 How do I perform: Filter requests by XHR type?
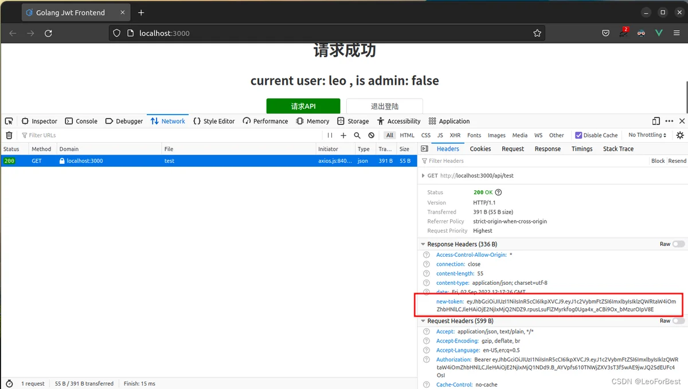[455, 135]
